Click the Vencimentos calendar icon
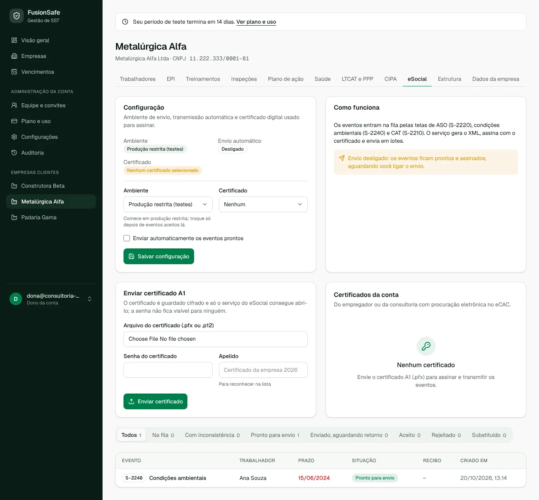 click(x=14, y=72)
